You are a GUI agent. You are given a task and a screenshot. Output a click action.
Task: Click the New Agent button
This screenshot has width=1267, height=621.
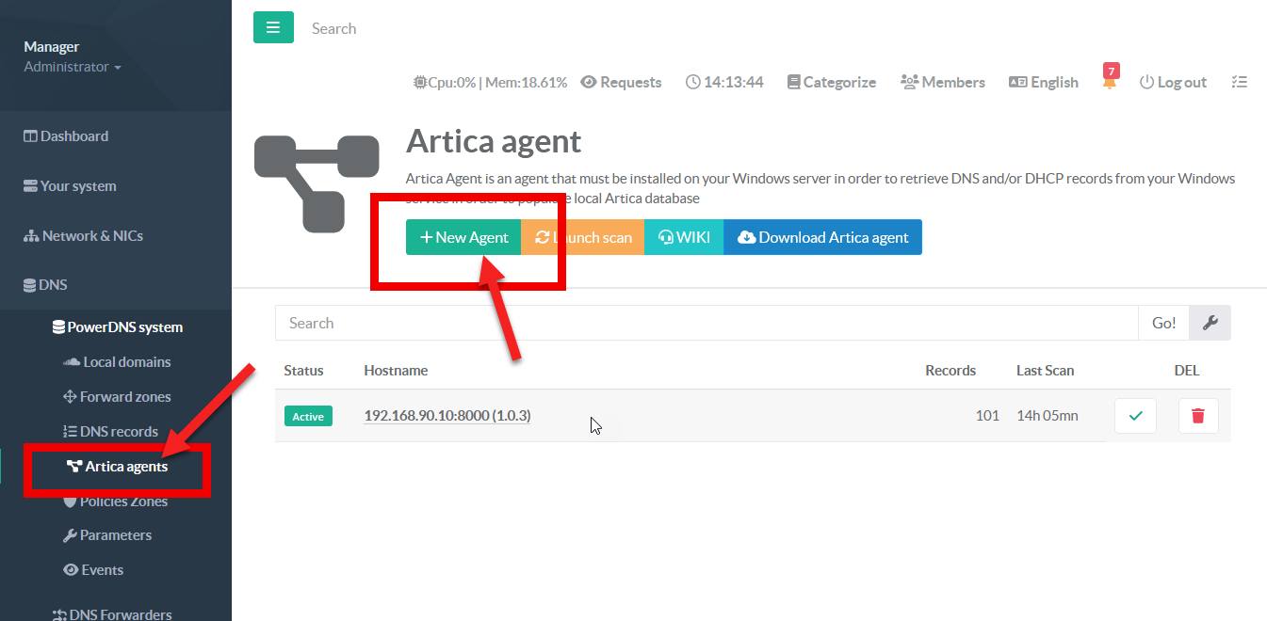463,237
